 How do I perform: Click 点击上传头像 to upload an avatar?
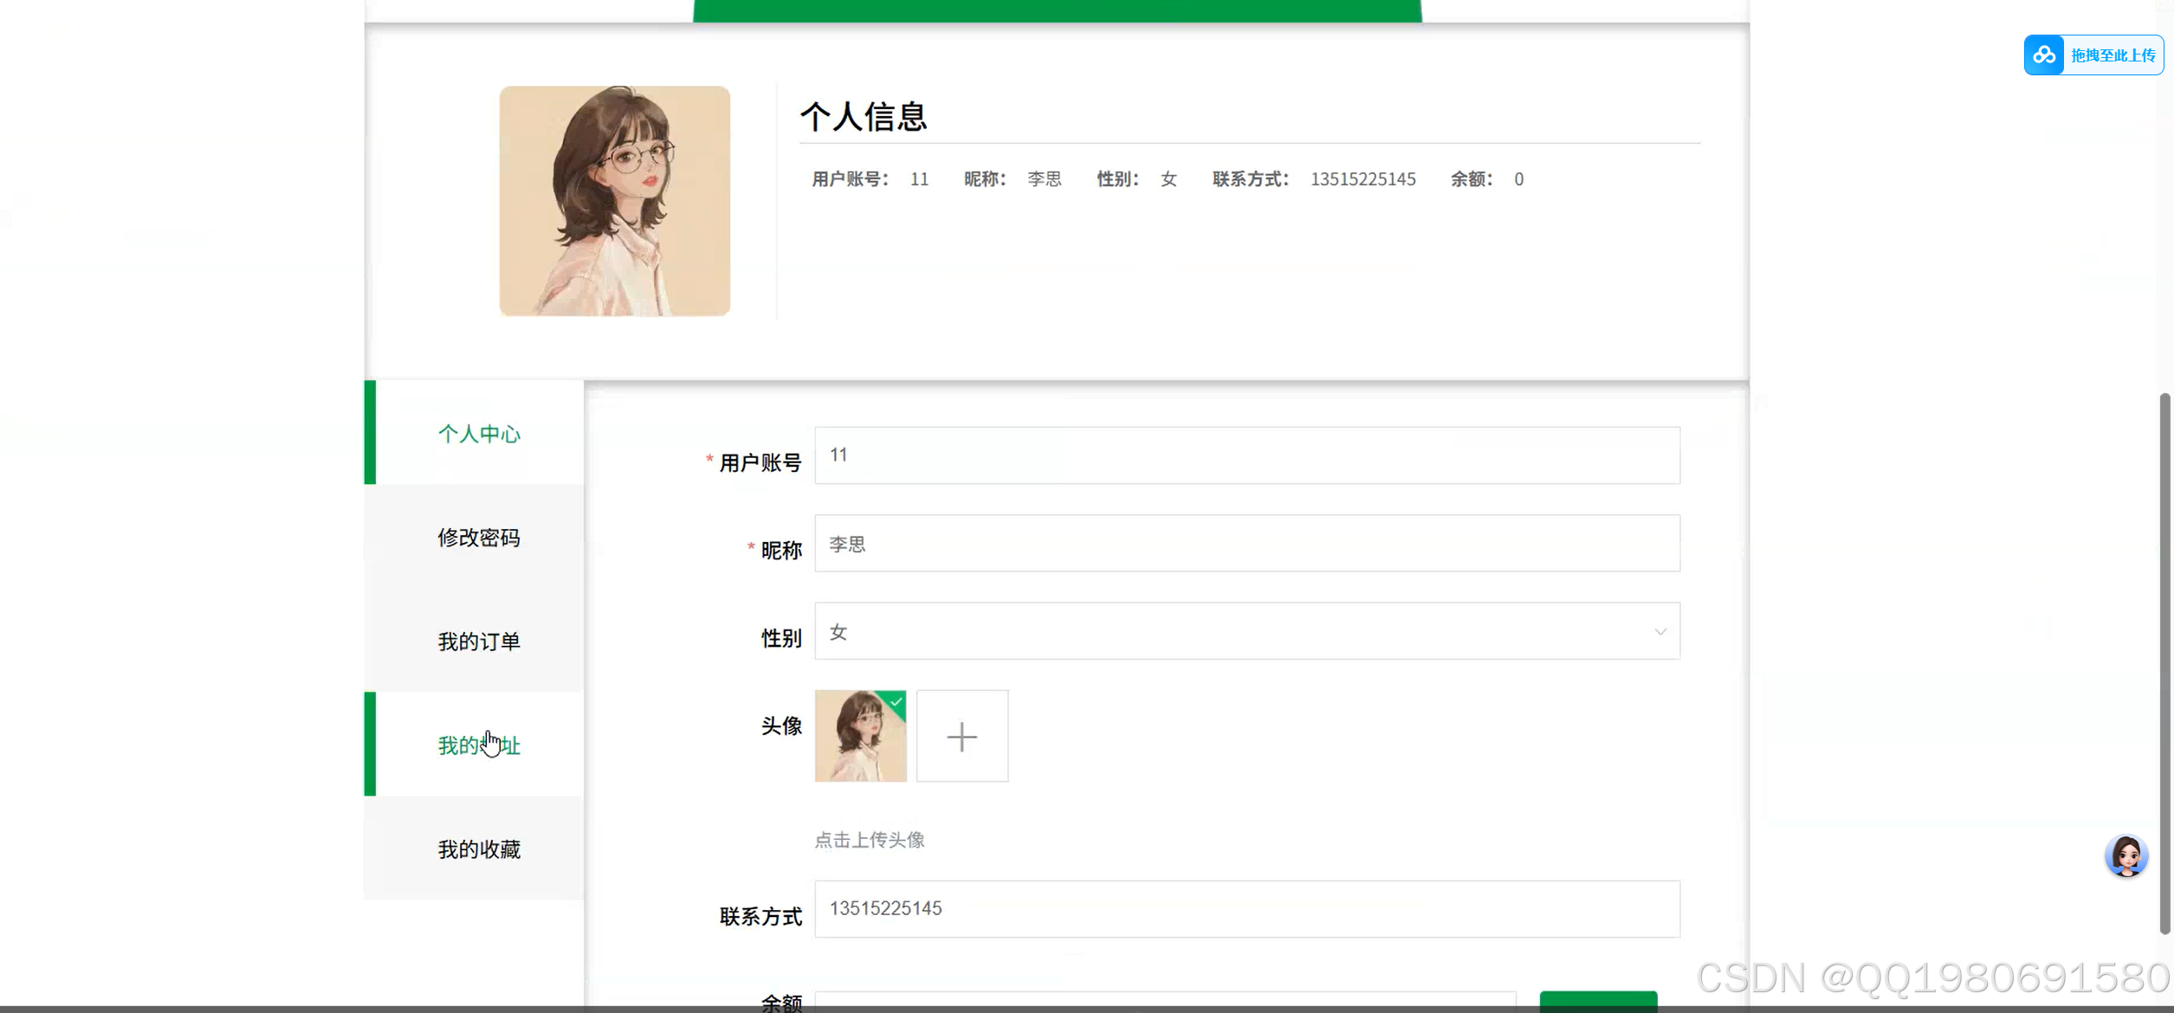[870, 839]
